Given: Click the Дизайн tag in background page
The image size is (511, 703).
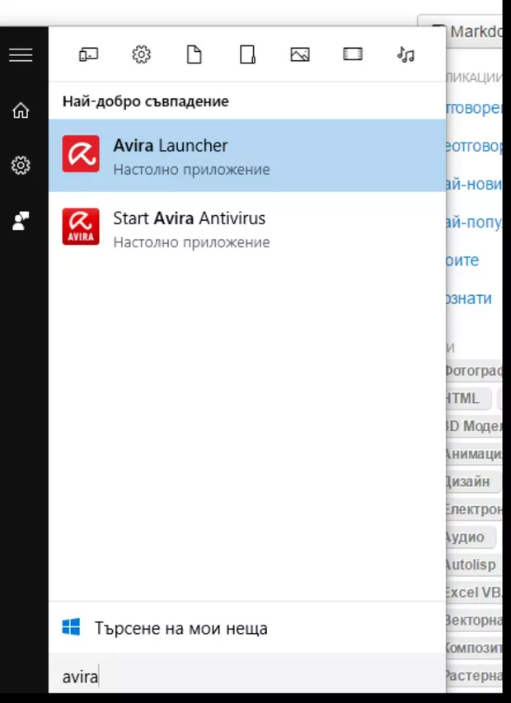Looking at the screenshot, I should pos(472,481).
